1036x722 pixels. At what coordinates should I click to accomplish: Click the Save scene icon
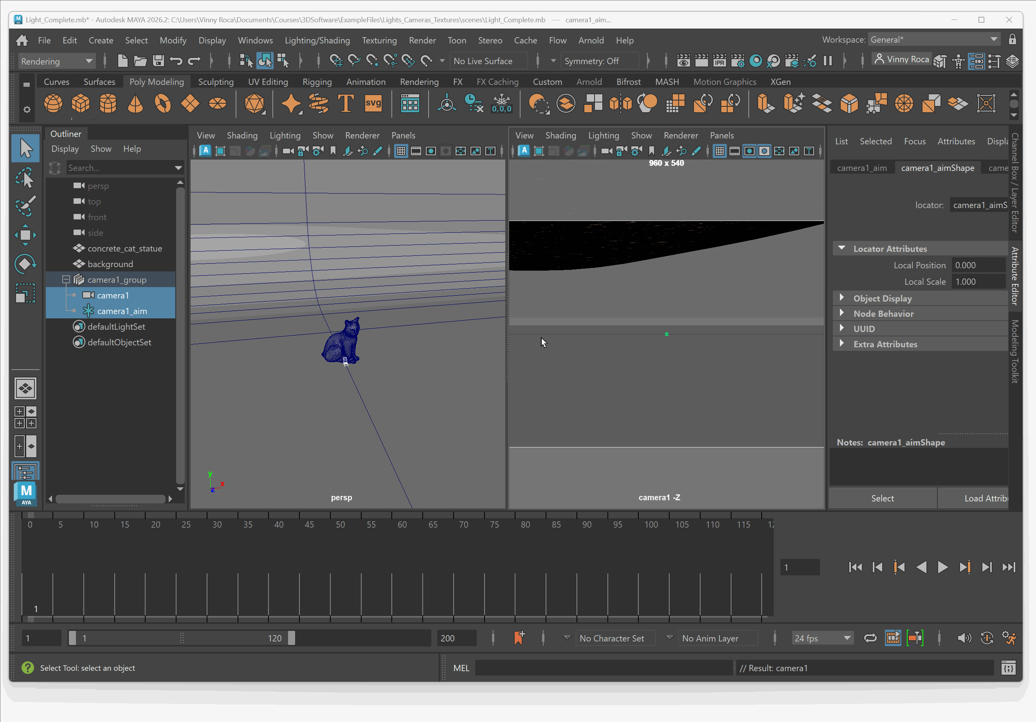[x=159, y=61]
